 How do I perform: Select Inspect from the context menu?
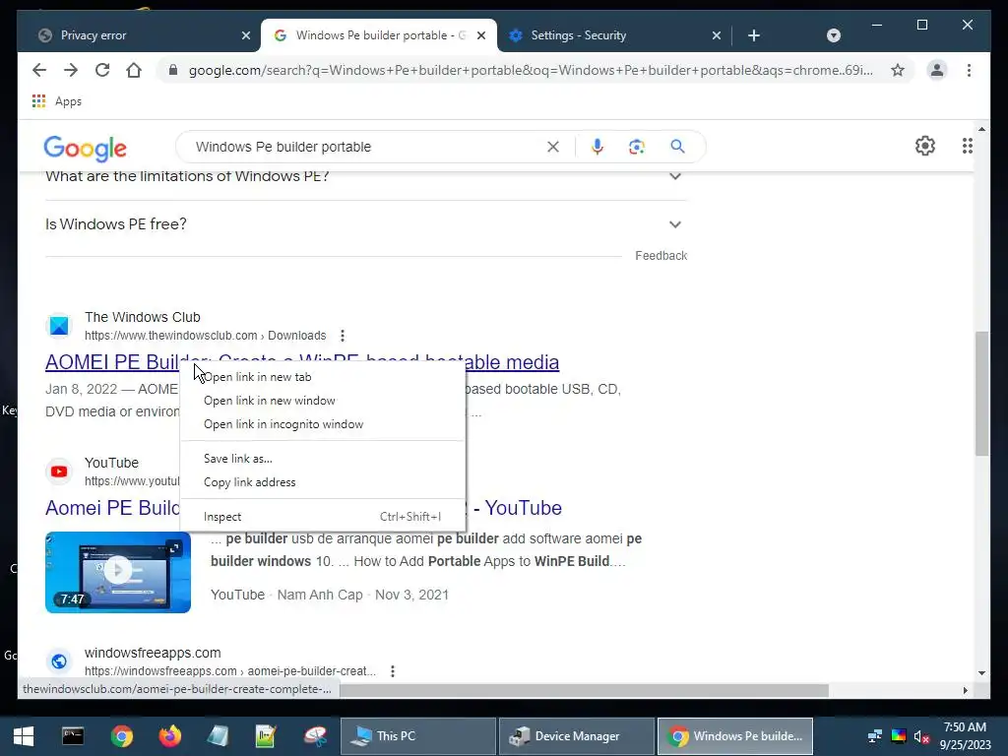coord(323,516)
